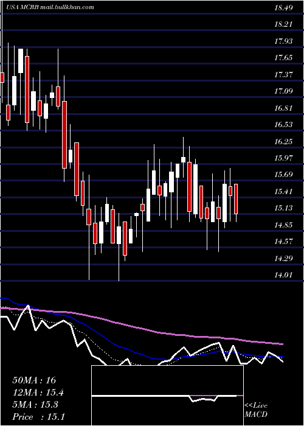Image resolution: width=304 pixels, height=426 pixels.
Task: Click the 17.93 price axis label
Action: 283,41
